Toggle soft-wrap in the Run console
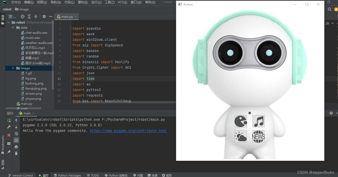Image resolution: width=338 pixels, height=177 pixels. pyautogui.click(x=16, y=134)
